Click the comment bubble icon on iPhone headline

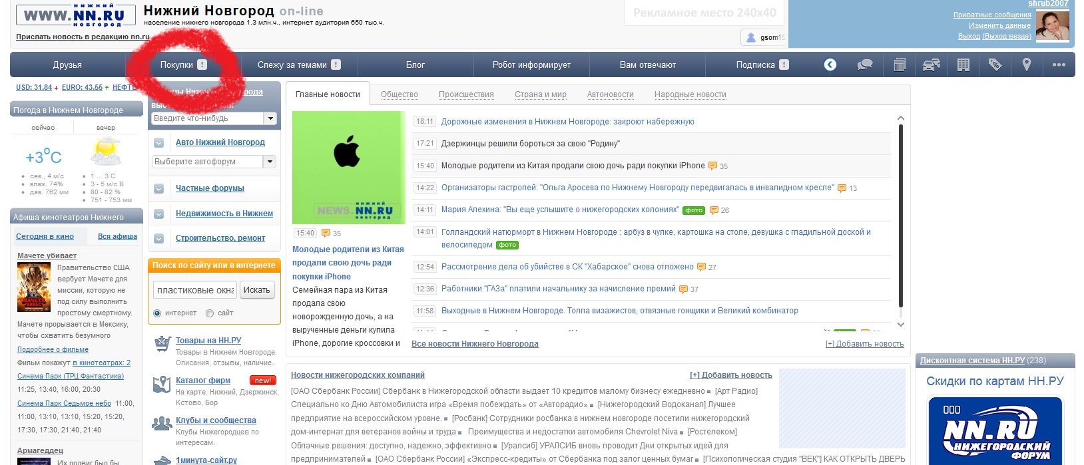click(x=712, y=166)
